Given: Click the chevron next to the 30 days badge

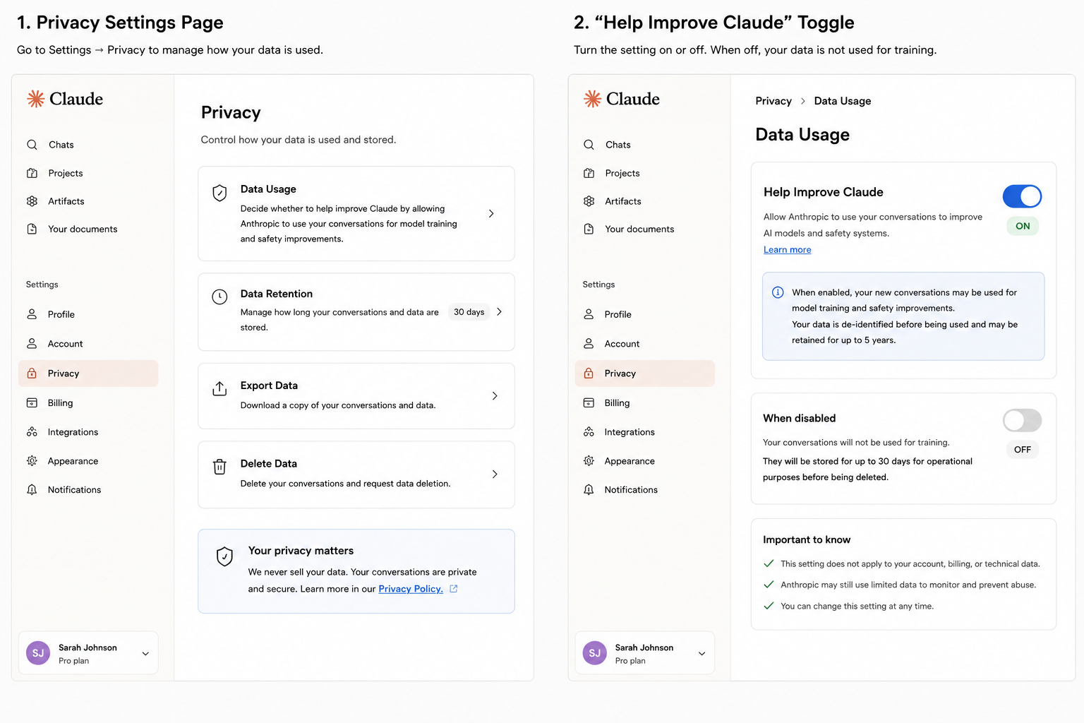Looking at the screenshot, I should click(x=499, y=311).
